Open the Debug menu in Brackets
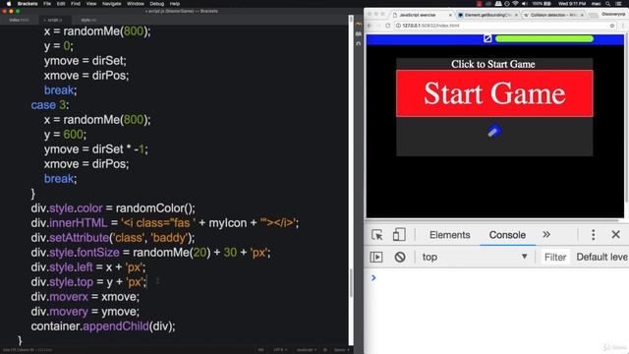Image resolution: width=629 pixels, height=354 pixels. pyautogui.click(x=157, y=4)
